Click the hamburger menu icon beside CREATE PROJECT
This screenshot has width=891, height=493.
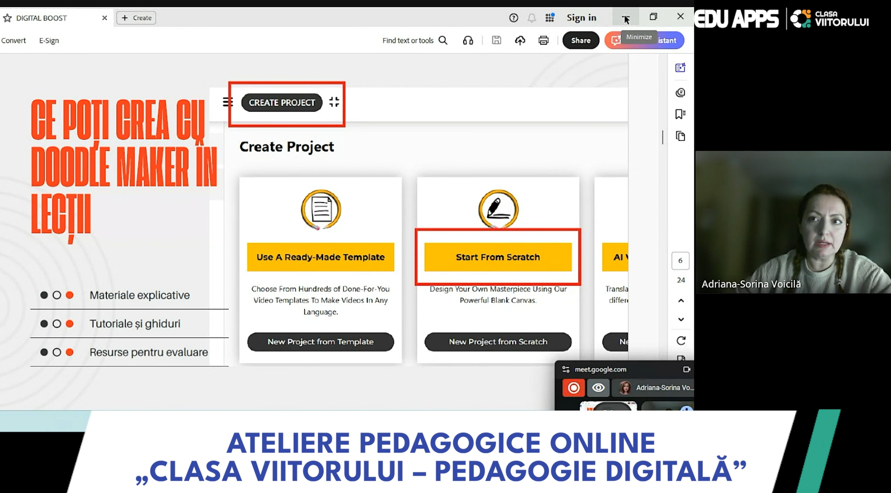click(x=227, y=102)
